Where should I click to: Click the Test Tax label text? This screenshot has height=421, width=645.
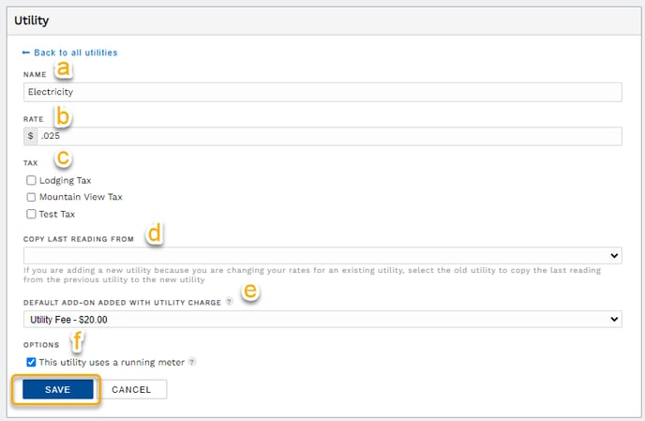click(57, 214)
